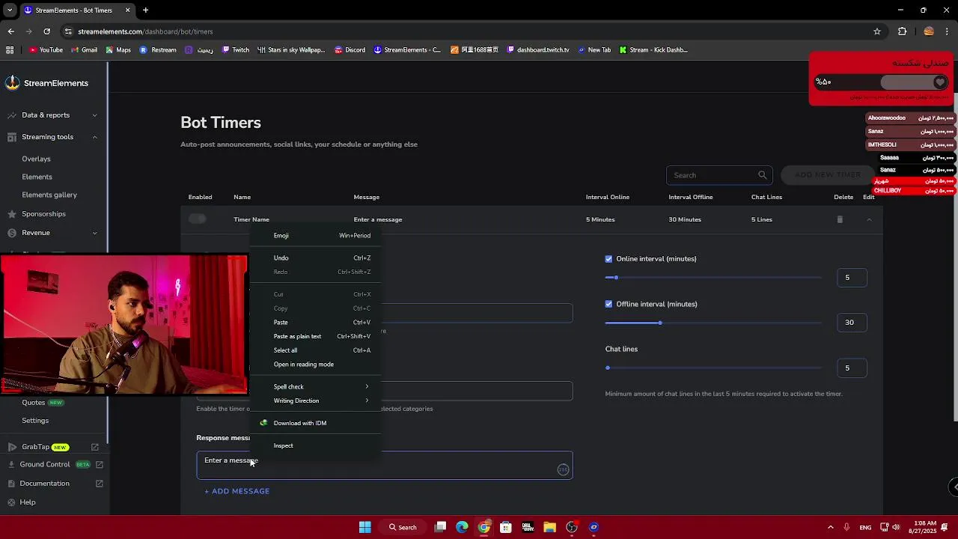This screenshot has height=539, width=958.
Task: Click the Documentation sidebar icon
Action: 12,484
